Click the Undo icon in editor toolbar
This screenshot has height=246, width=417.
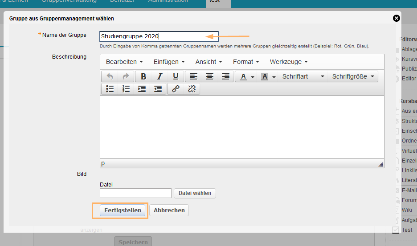click(110, 76)
